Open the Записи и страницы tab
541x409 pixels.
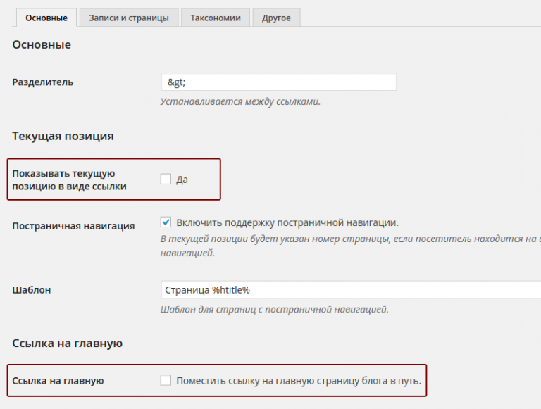pyautogui.click(x=128, y=18)
